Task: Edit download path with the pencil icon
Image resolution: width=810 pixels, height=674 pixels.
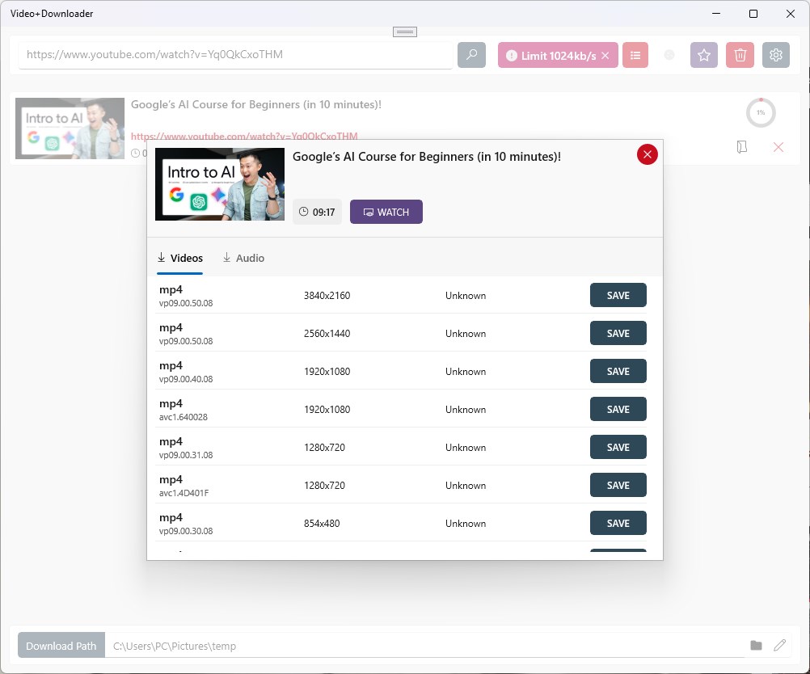Action: click(778, 645)
